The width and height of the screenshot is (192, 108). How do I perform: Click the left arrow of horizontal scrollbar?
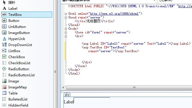pyautogui.click(x=63, y=88)
